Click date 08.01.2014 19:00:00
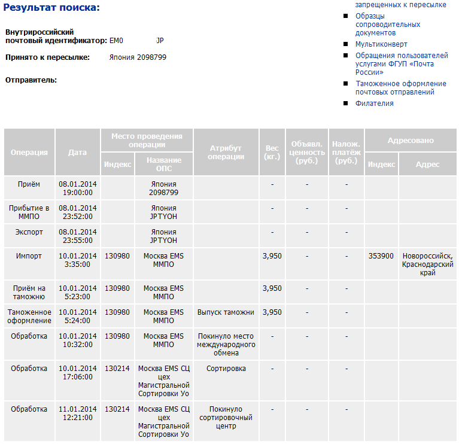Image resolution: width=459 pixels, height=444 pixels. coord(78,188)
